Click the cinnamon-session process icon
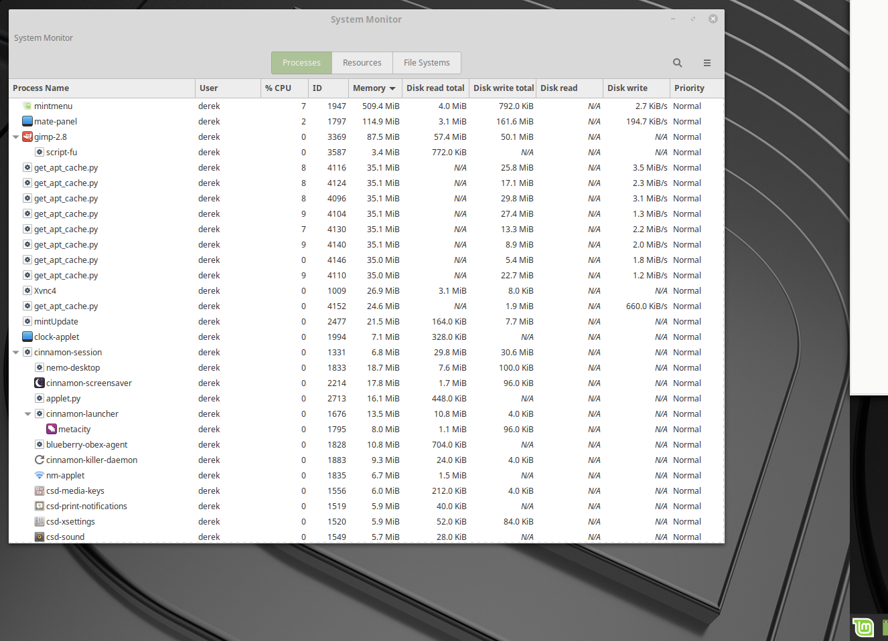 pyautogui.click(x=27, y=352)
